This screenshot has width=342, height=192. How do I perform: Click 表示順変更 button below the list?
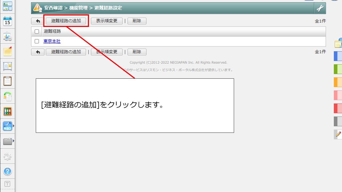tap(107, 52)
